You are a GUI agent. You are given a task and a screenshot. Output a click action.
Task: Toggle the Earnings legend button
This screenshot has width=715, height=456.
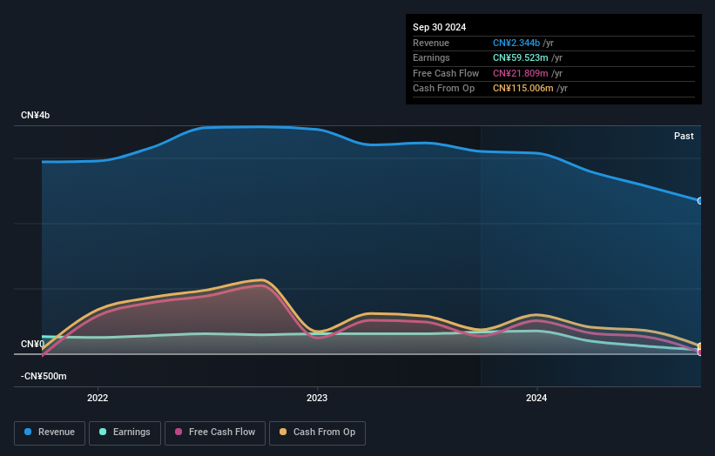[125, 433]
